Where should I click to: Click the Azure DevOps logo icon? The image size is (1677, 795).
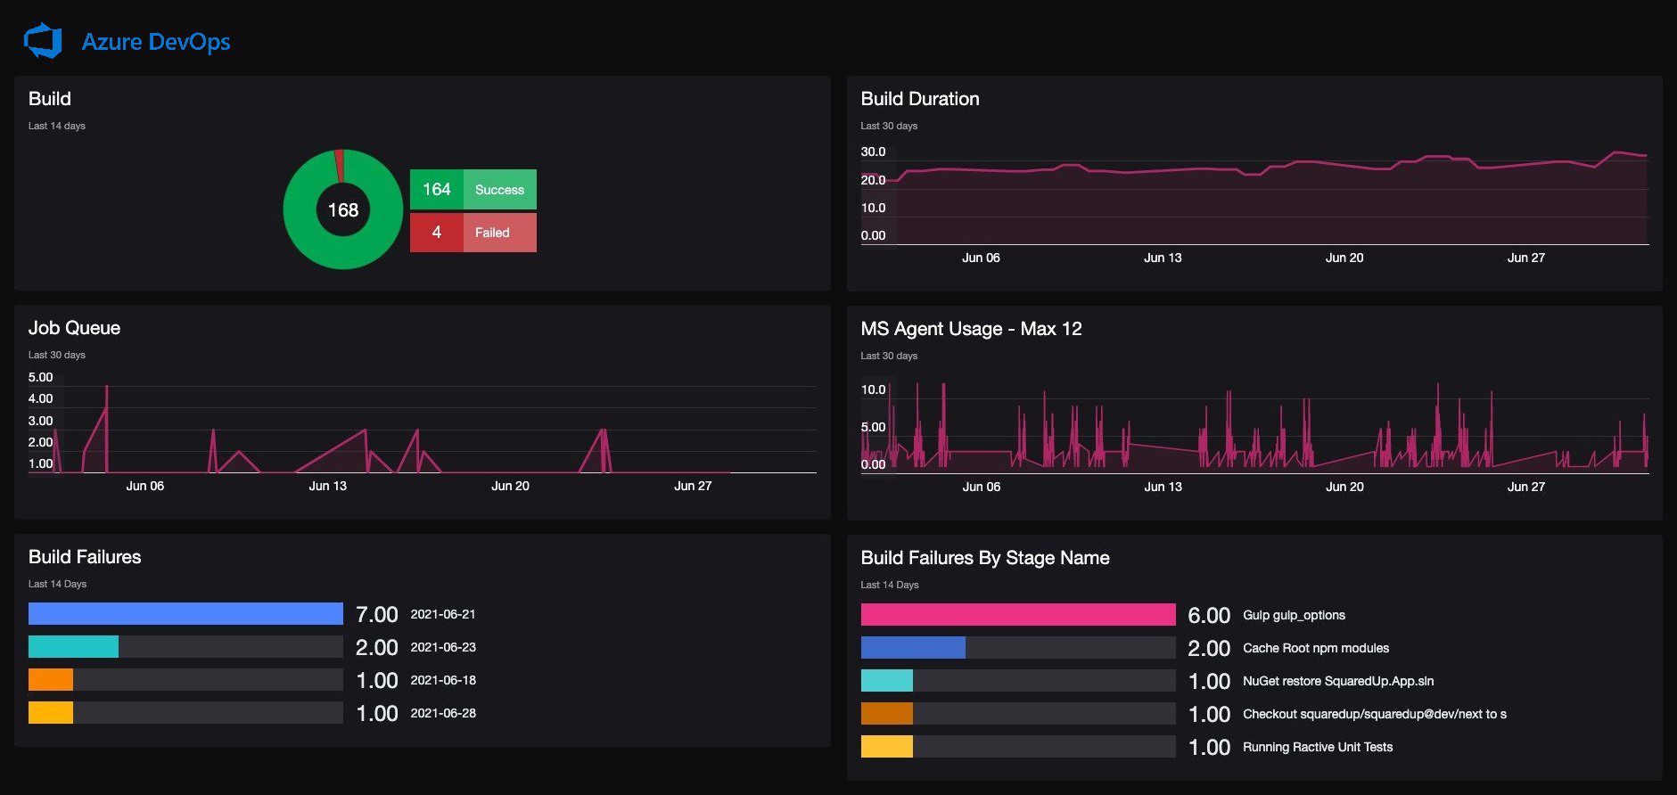pos(43,41)
